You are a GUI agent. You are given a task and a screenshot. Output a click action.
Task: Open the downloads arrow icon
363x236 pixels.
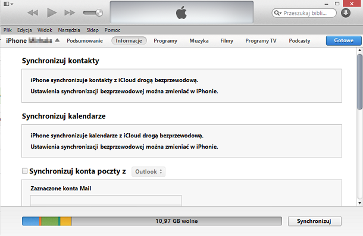(x=346, y=13)
